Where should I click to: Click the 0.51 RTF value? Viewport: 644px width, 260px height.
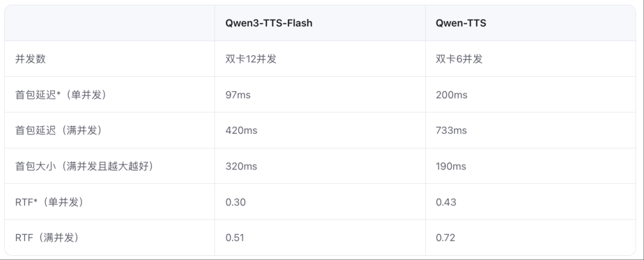[234, 238]
